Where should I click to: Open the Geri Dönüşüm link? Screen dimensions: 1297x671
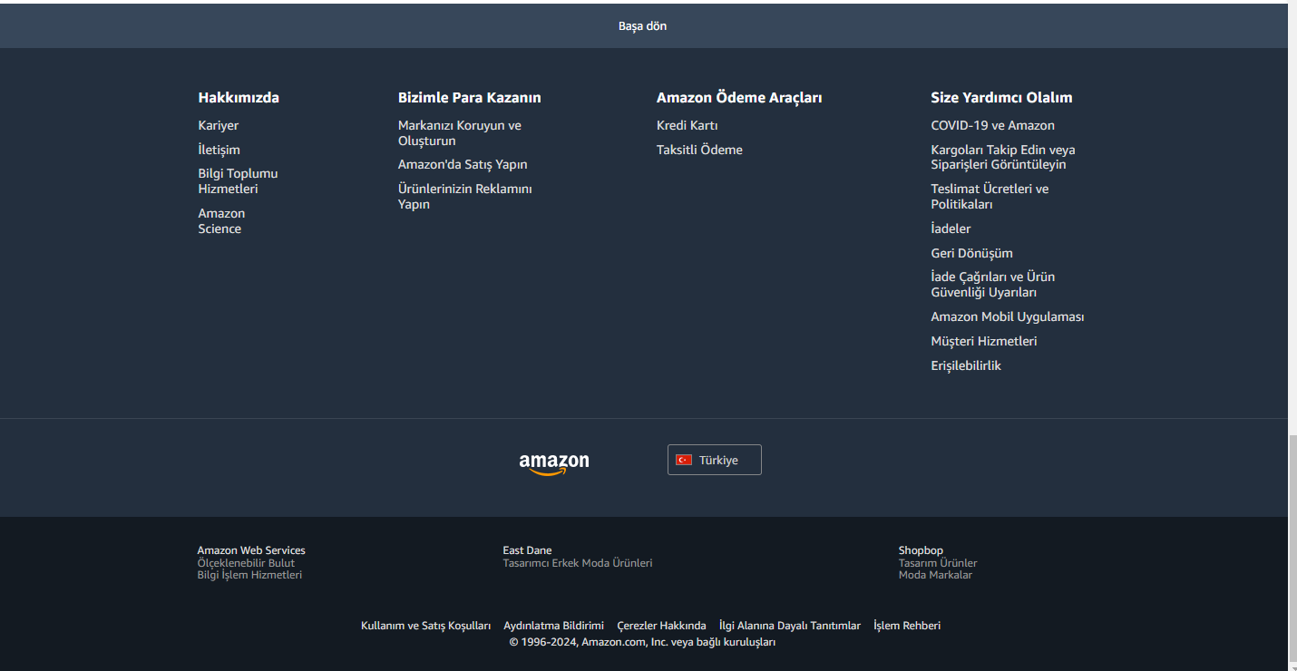[x=971, y=253]
